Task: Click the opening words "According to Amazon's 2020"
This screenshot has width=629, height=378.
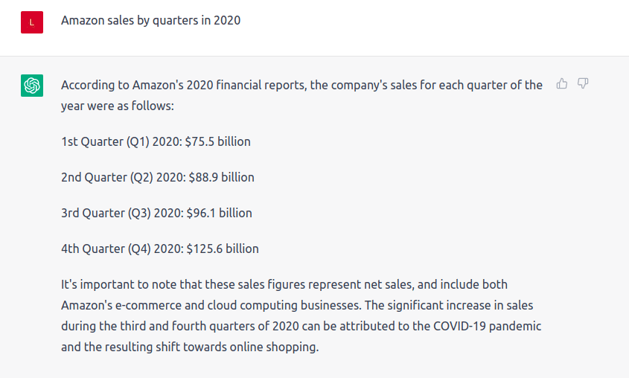Action: 137,85
